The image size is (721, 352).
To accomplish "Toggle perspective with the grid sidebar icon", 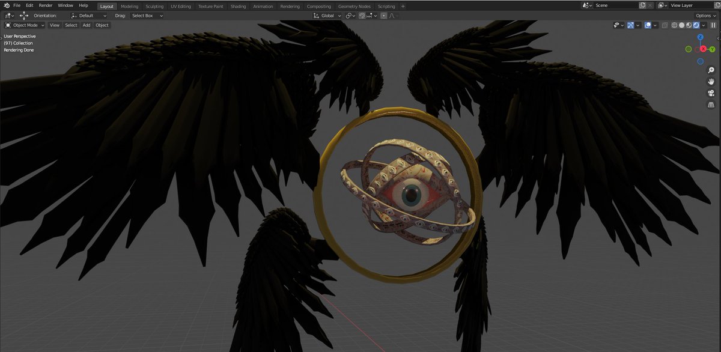I will click(x=711, y=105).
